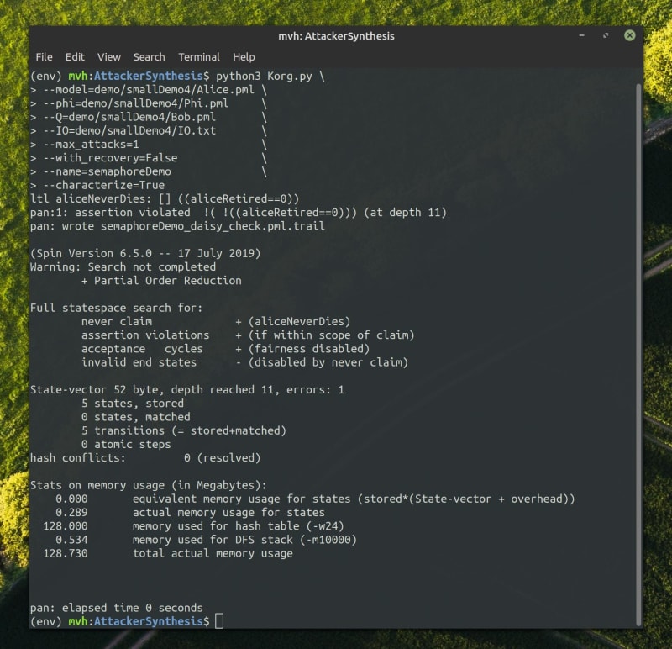Click 'invalid end states' row
Screen dimensions: 672x649
click(244, 363)
